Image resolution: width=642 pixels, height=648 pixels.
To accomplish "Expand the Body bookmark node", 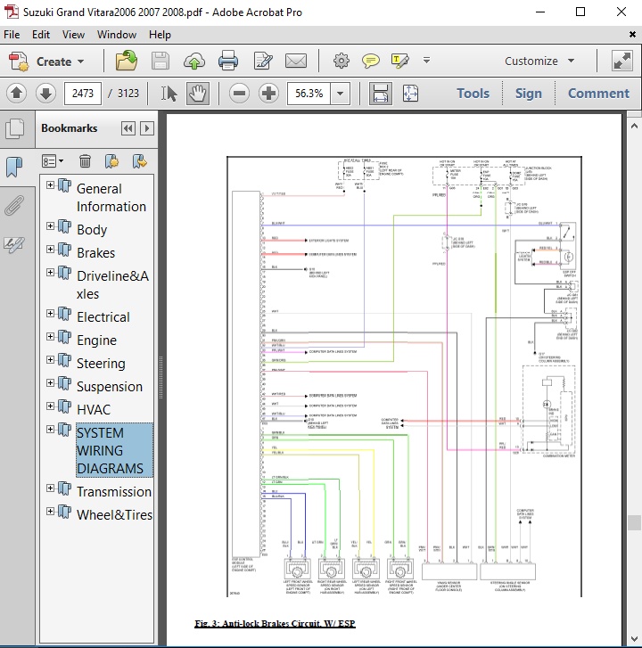I will click(50, 226).
